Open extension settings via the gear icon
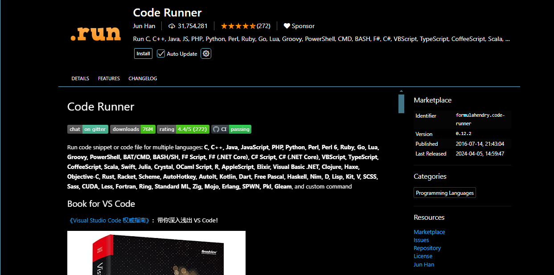554x275 pixels. click(x=205, y=53)
